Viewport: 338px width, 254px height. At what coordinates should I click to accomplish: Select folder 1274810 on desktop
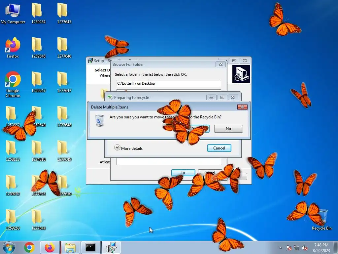[38, 151]
